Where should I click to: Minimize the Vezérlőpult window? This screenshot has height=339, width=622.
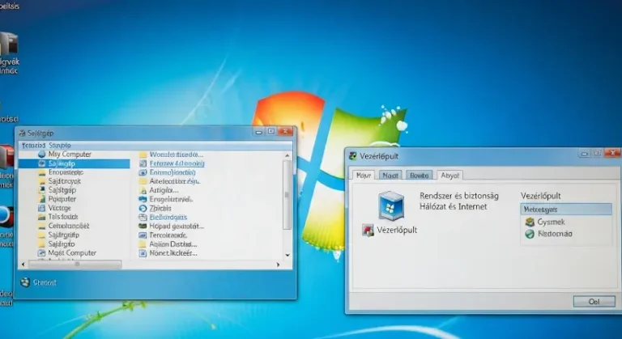(x=584, y=154)
